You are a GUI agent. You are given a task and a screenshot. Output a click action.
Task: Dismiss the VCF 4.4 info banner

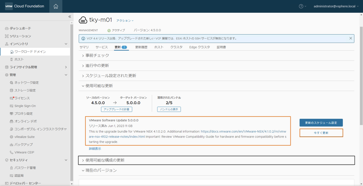tap(351, 38)
